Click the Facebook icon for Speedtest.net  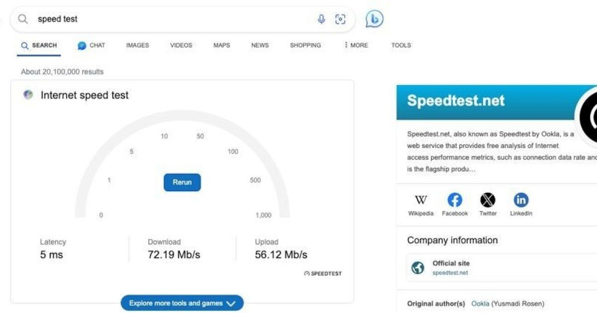454,200
